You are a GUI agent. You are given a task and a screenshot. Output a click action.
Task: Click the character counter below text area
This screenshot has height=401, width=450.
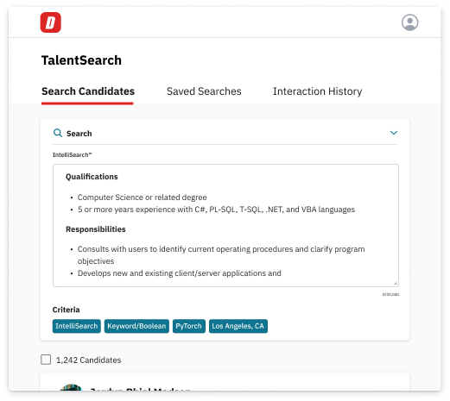[390, 294]
